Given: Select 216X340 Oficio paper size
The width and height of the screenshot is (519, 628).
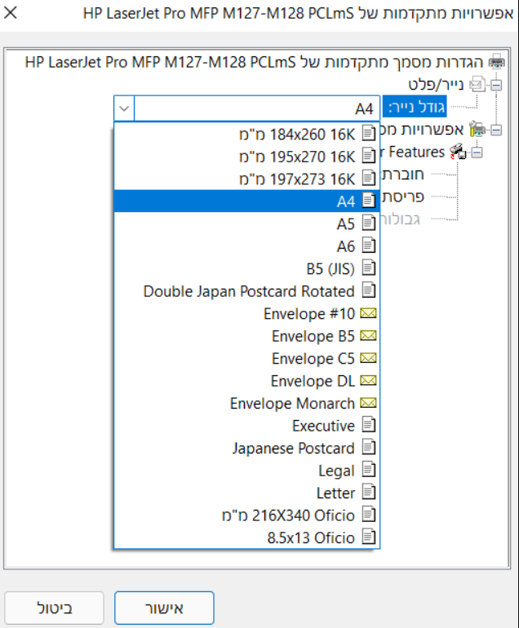Looking at the screenshot, I should [247, 515].
